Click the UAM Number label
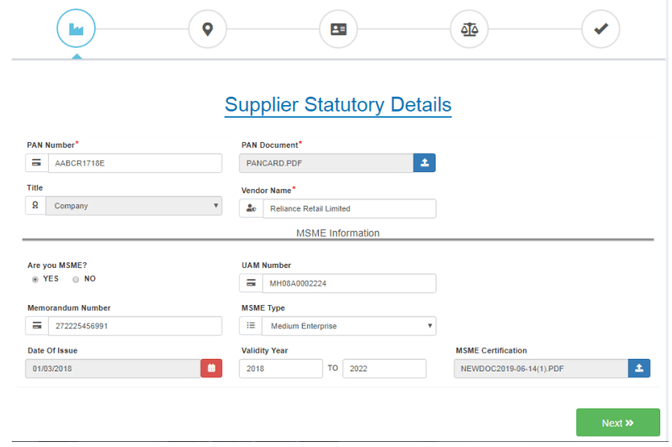 [x=266, y=265]
